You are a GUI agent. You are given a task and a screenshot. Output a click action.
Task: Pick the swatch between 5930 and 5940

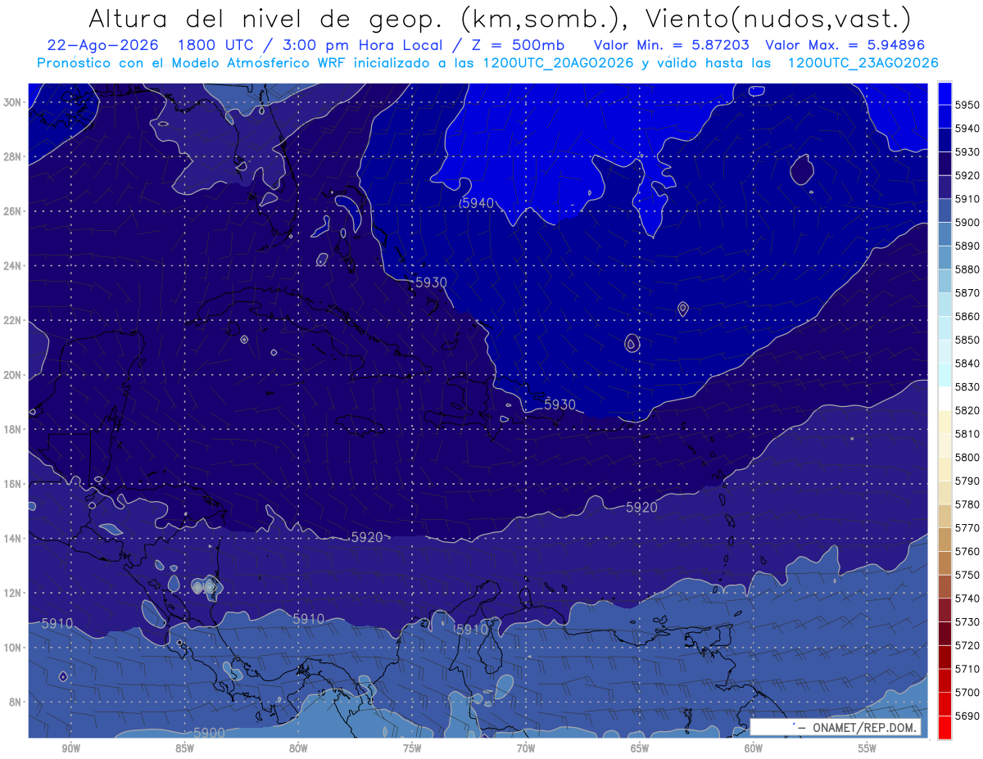point(944,140)
